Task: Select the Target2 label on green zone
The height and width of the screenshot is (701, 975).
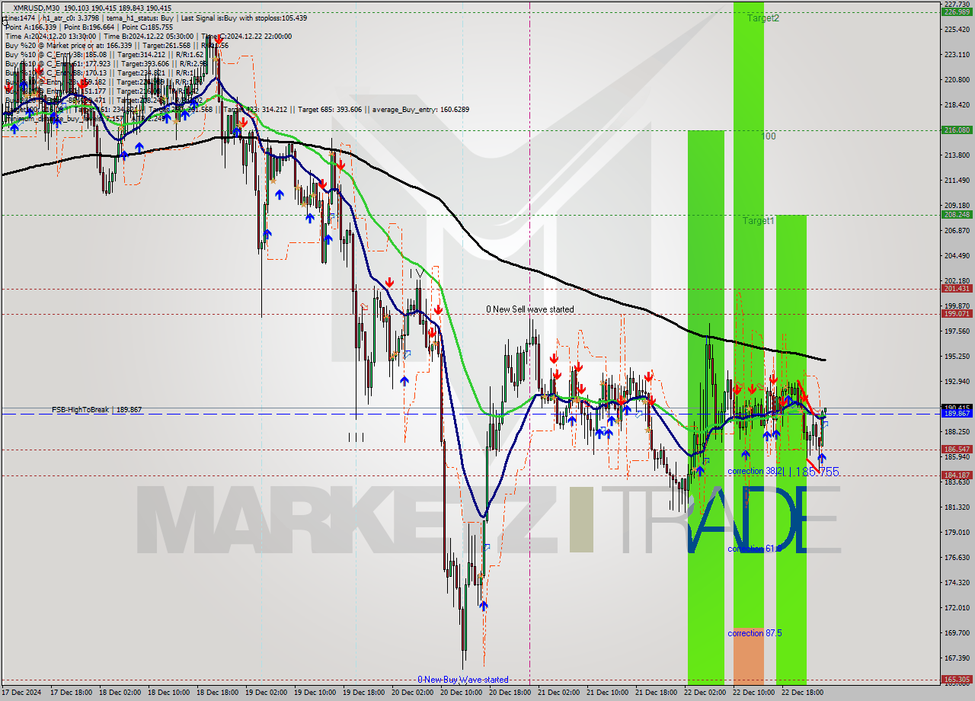Action: point(762,18)
